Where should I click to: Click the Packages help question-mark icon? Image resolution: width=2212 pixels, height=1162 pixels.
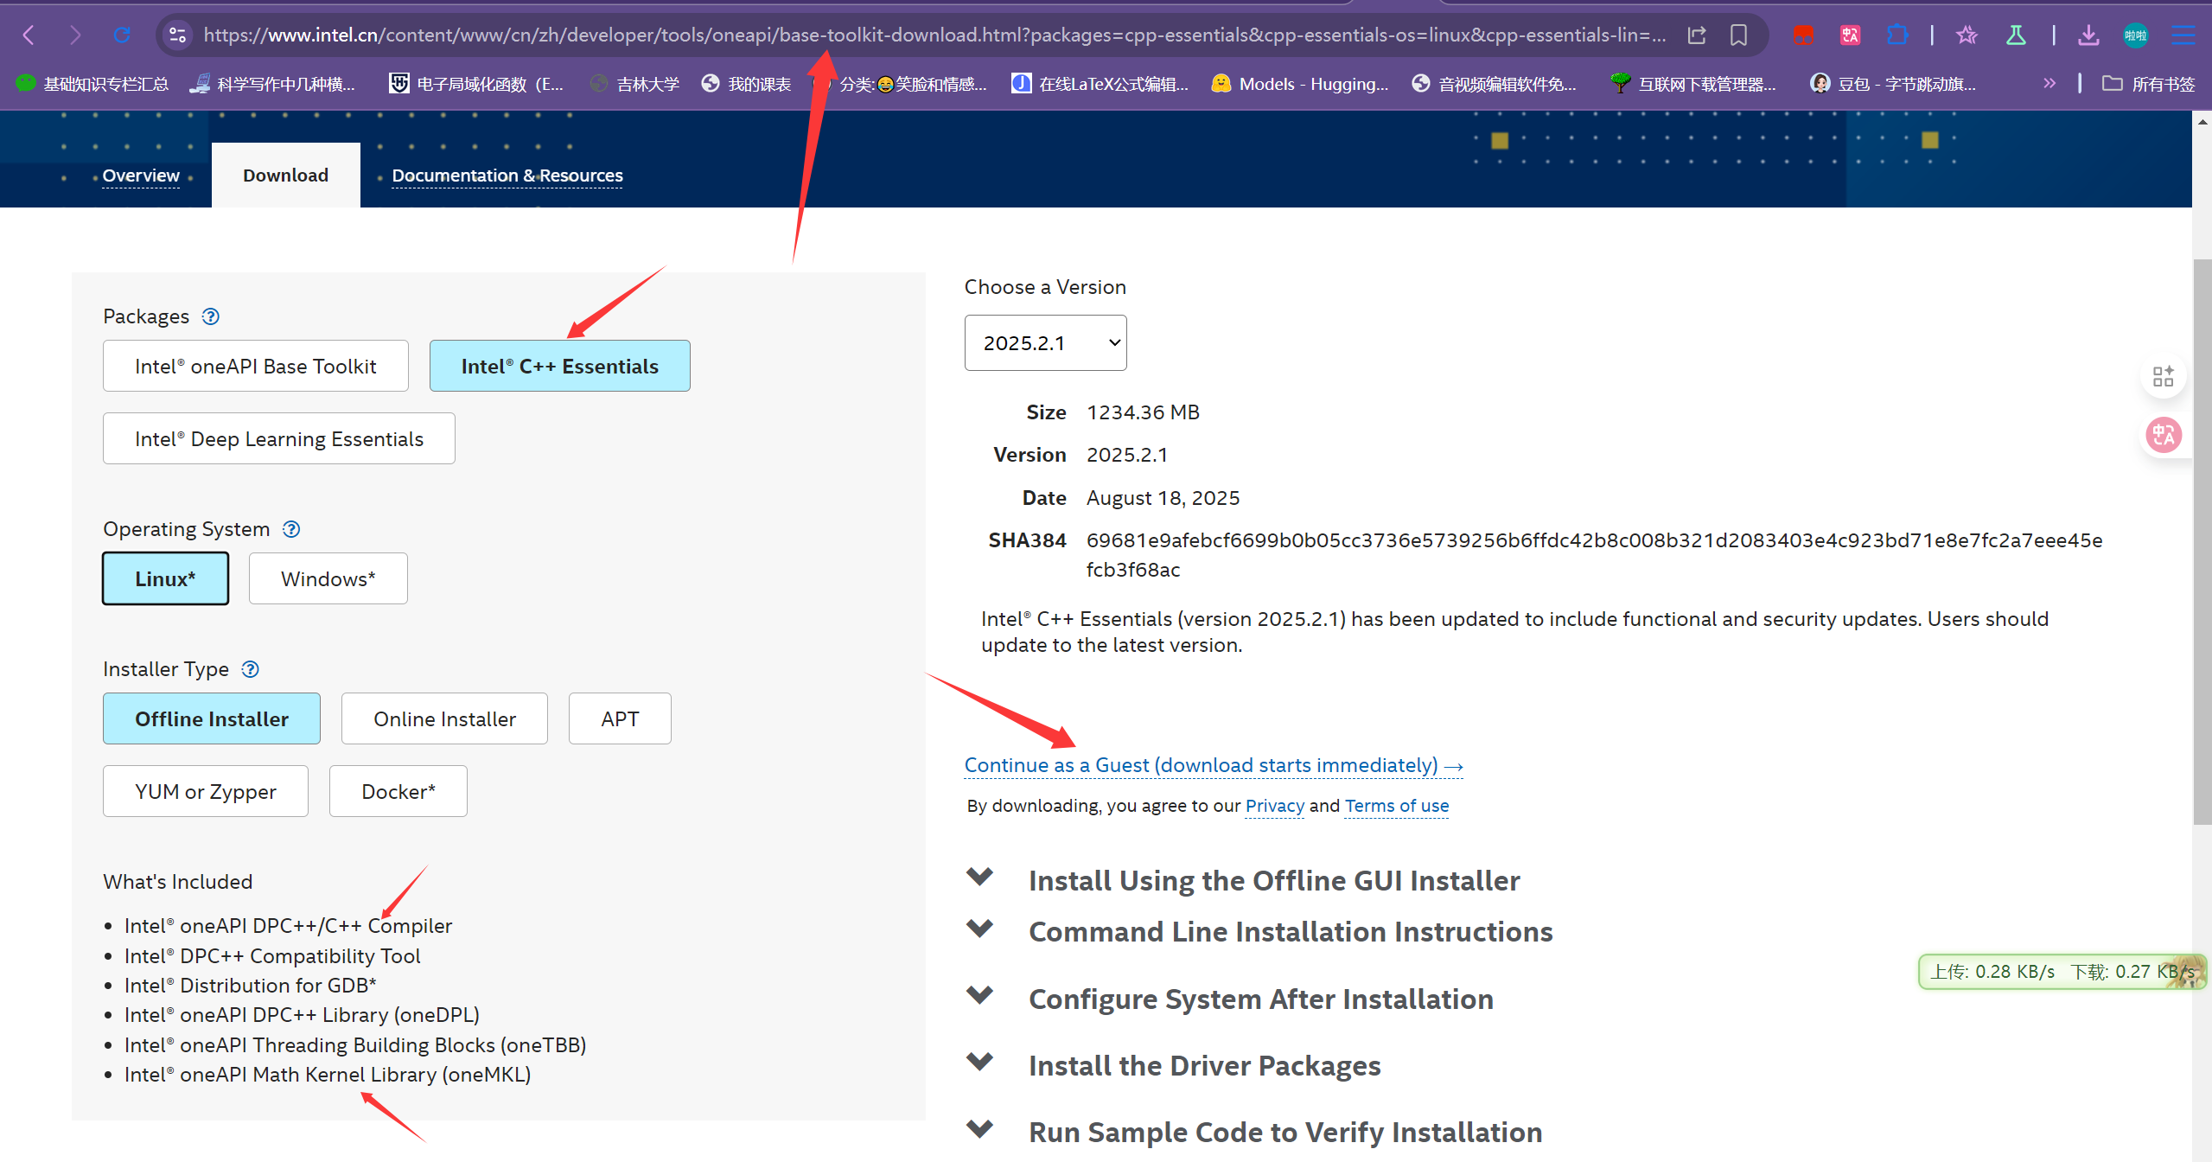pos(211,316)
